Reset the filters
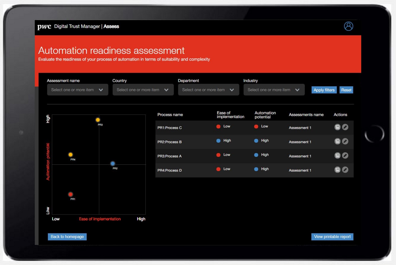This screenshot has height=265, width=396. (346, 90)
